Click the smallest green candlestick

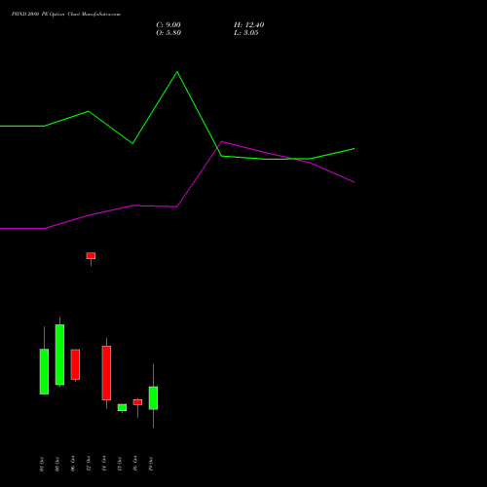pos(122,407)
